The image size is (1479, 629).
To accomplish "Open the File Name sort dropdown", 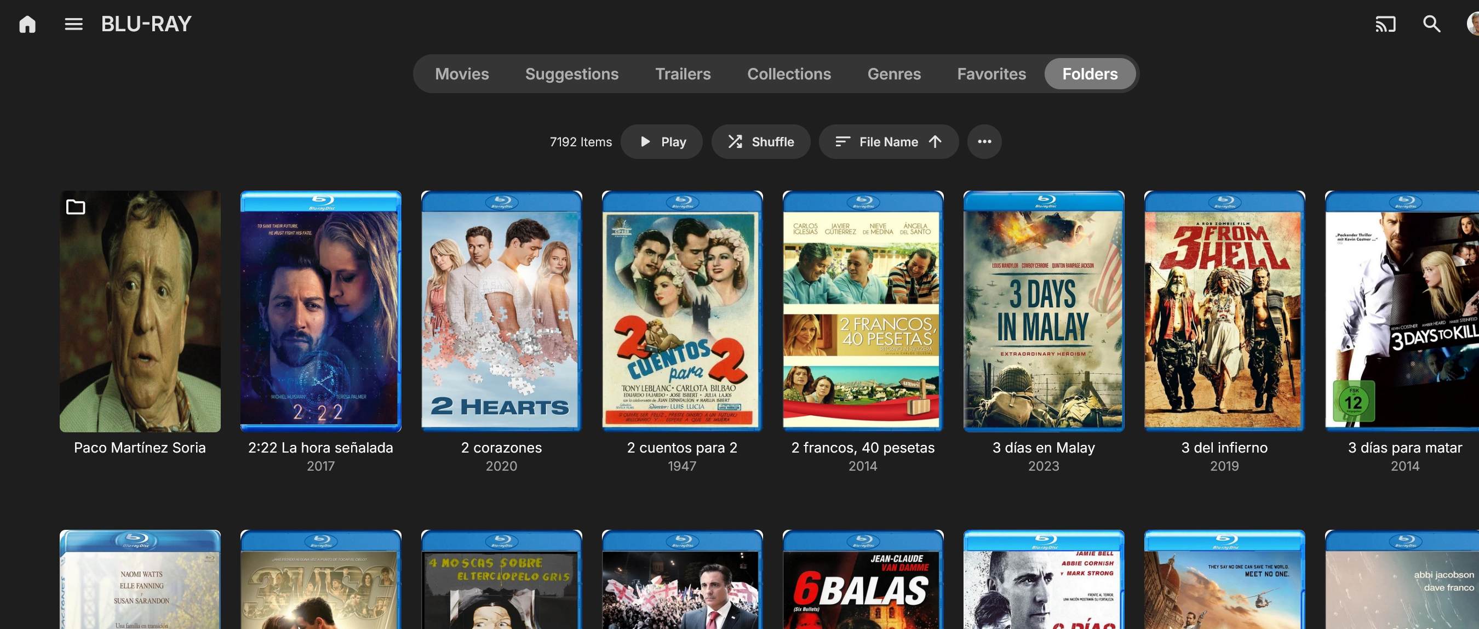I will (x=888, y=142).
